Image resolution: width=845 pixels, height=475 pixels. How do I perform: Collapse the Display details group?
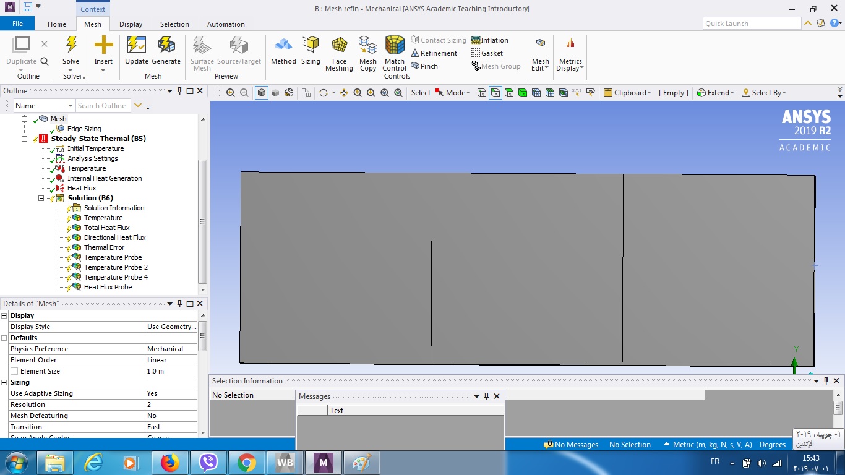click(4, 315)
